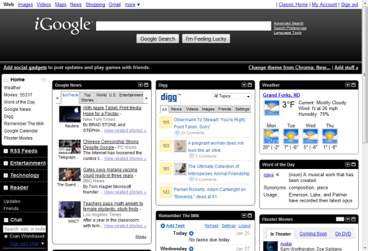Expand the Entertainment tab

pyautogui.click(x=6, y=163)
